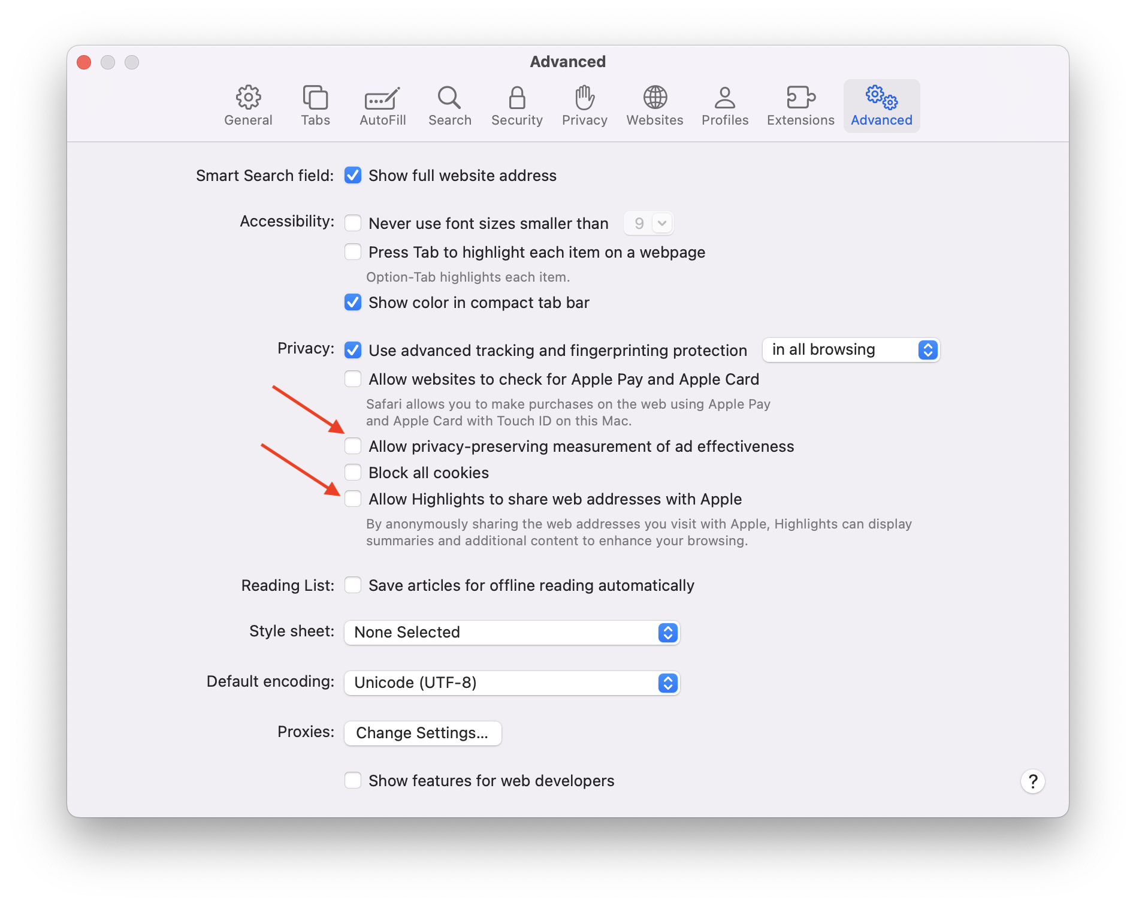The image size is (1136, 906).
Task: Uncheck Show full website address
Action: [x=353, y=176]
